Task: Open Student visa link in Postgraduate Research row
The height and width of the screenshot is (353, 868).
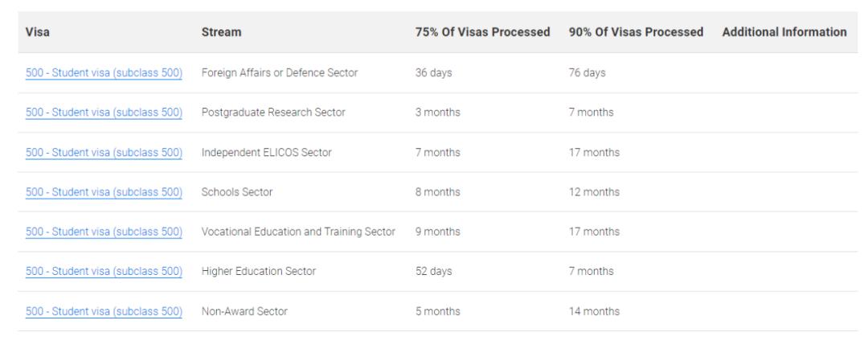Action: pyautogui.click(x=104, y=113)
